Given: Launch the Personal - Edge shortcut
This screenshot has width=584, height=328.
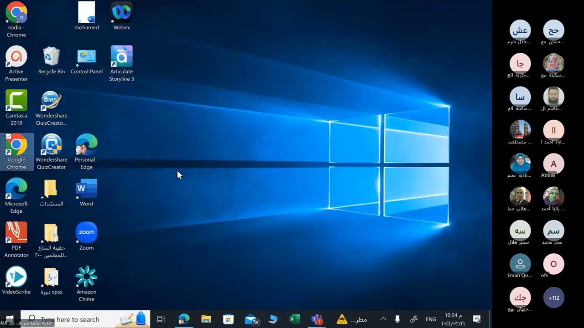Looking at the screenshot, I should [87, 152].
